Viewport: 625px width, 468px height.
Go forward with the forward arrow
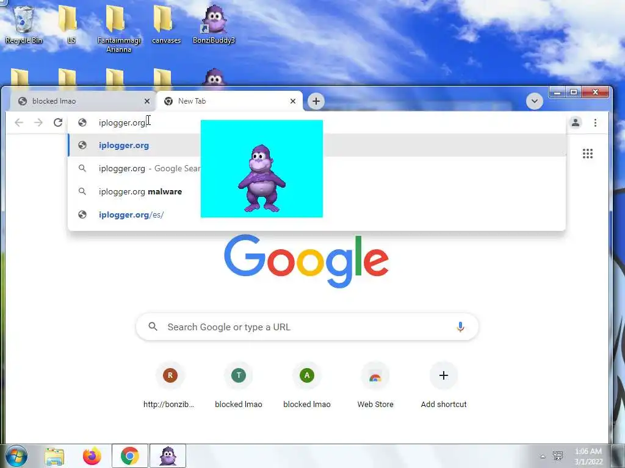(x=38, y=122)
